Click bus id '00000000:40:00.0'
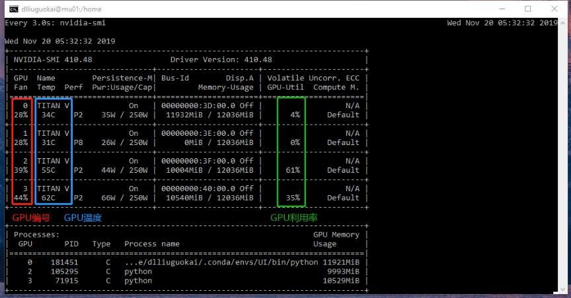Image resolution: width=571 pixels, height=298 pixels. (x=198, y=189)
